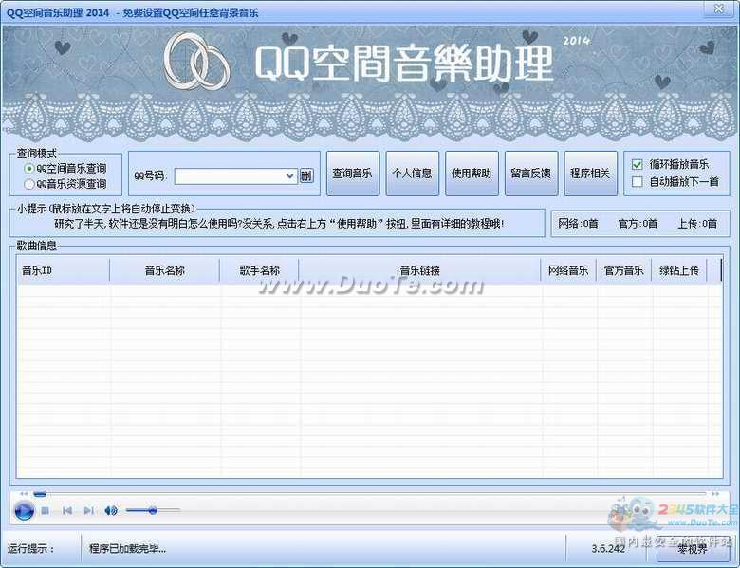Click the small 删 delete button beside the QQ number field
This screenshot has height=568, width=740.
click(306, 176)
